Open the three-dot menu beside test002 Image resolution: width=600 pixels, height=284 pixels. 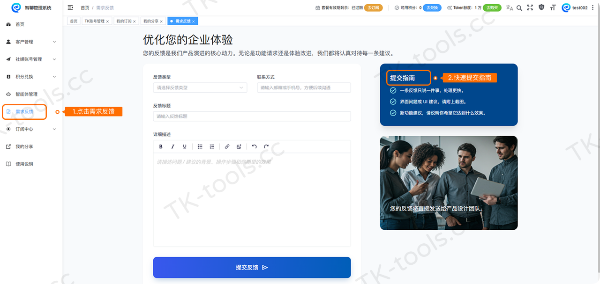click(592, 7)
